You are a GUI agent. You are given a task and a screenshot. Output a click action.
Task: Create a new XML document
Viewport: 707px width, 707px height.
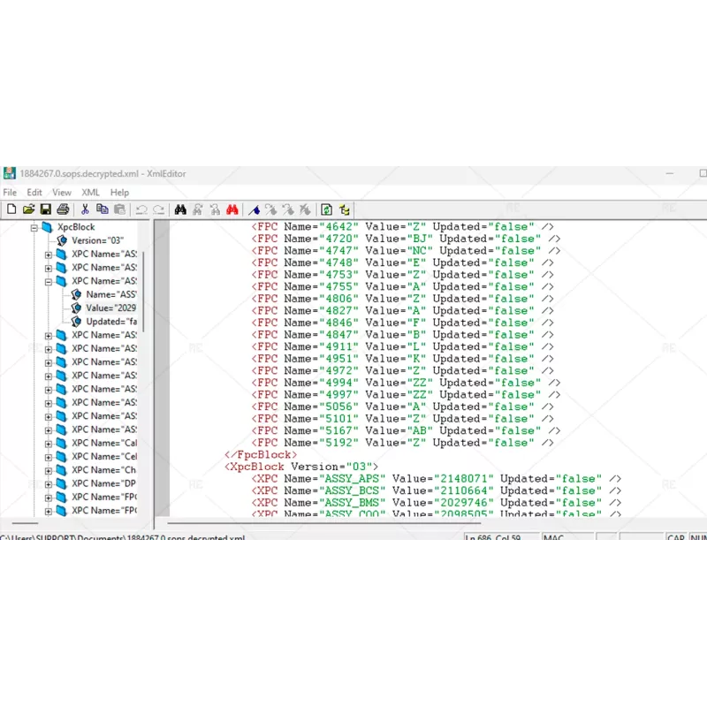point(12,209)
